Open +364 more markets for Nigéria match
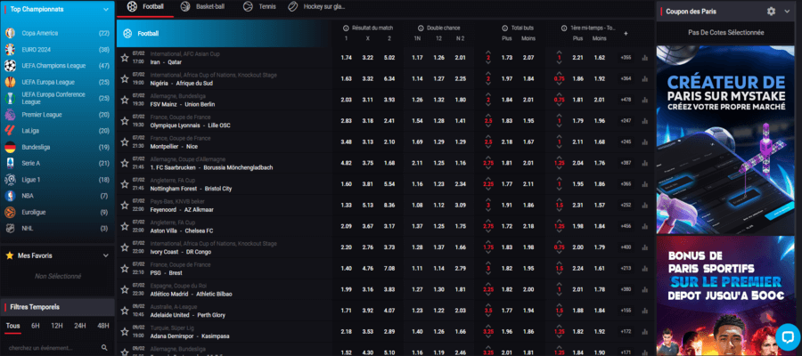The image size is (802, 356). tap(626, 78)
